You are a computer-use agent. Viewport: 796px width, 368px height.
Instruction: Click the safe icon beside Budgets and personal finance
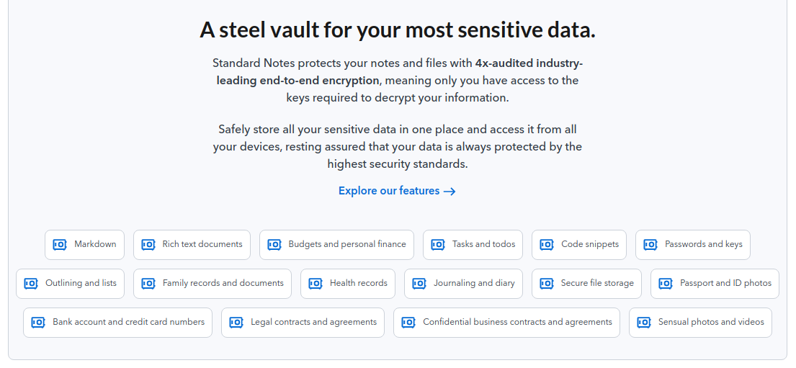274,245
